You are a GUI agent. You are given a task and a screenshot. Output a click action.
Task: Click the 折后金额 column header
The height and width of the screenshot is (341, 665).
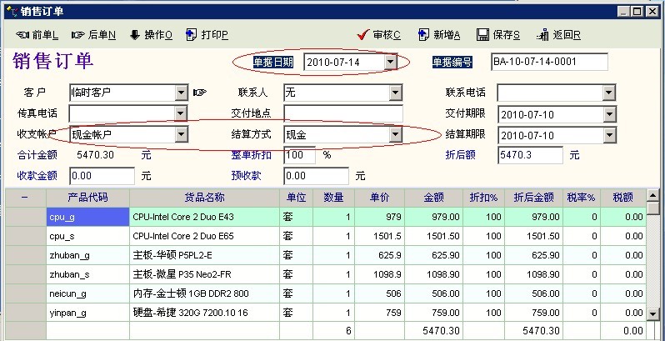coord(534,197)
